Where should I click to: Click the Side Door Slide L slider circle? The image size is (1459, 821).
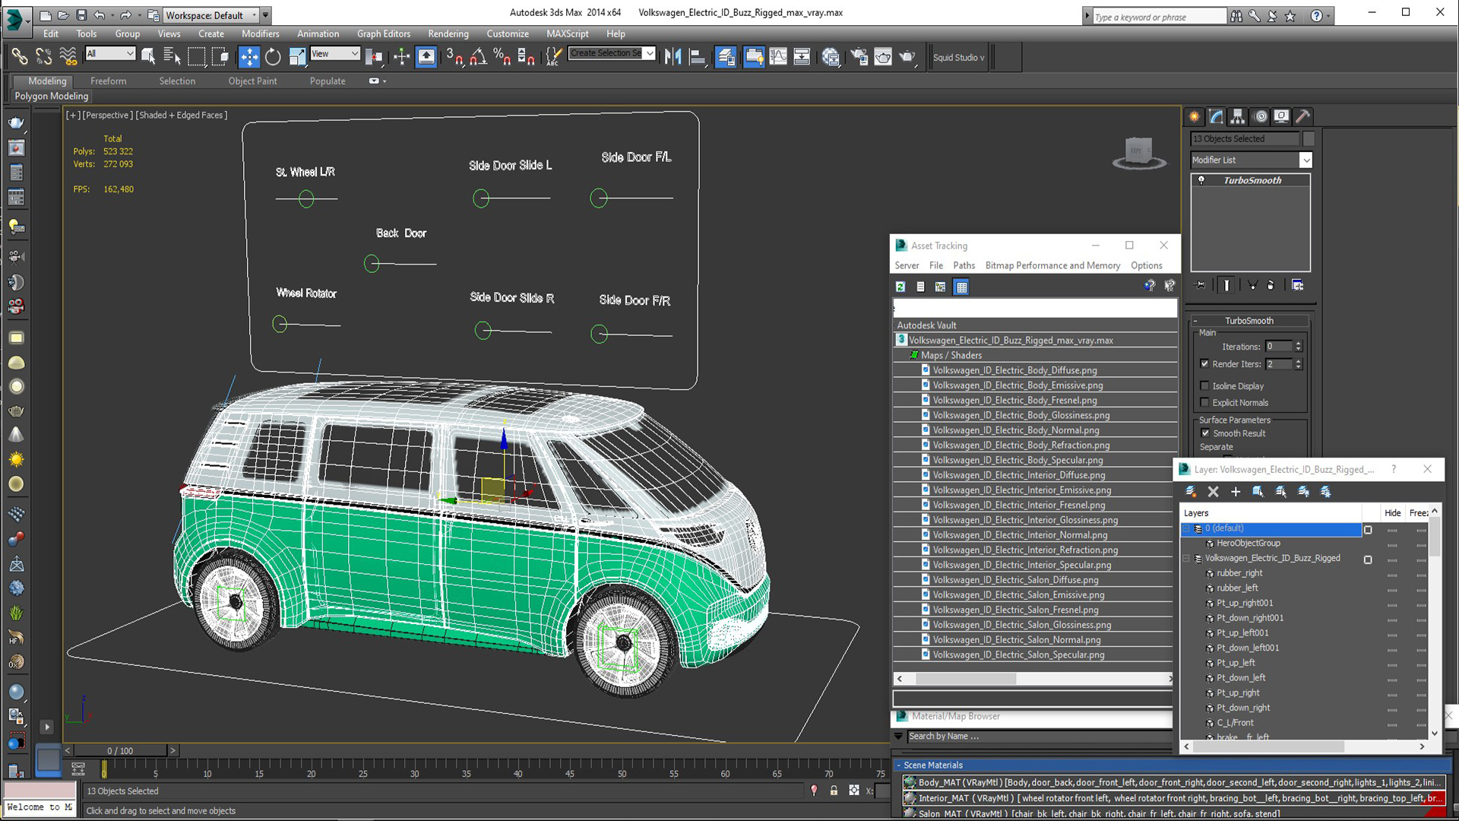(481, 198)
